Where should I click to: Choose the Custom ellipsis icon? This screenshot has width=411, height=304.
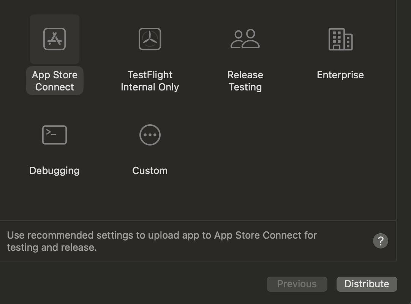pos(150,135)
